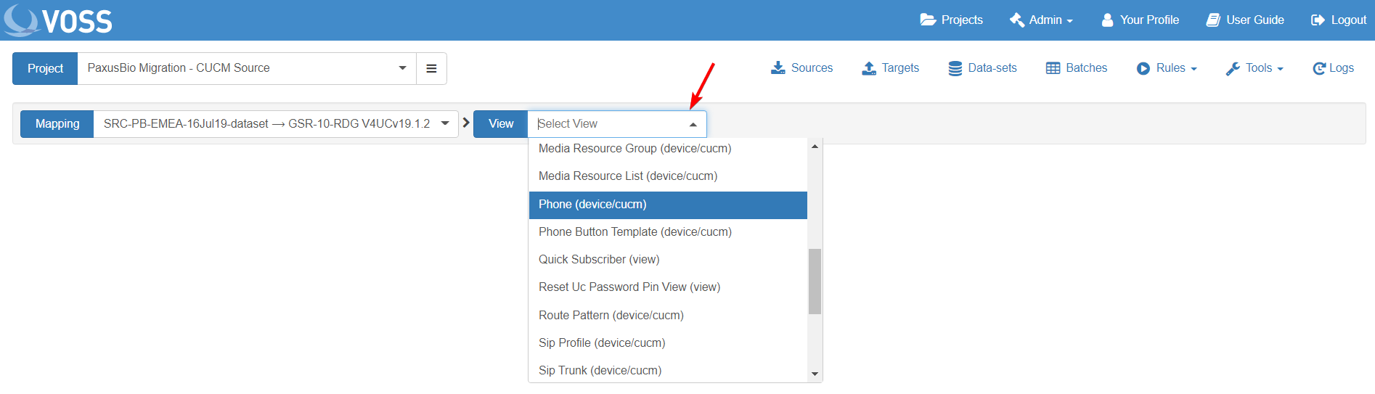Image resolution: width=1375 pixels, height=394 pixels.
Task: Open the Sources page
Action: tap(801, 68)
